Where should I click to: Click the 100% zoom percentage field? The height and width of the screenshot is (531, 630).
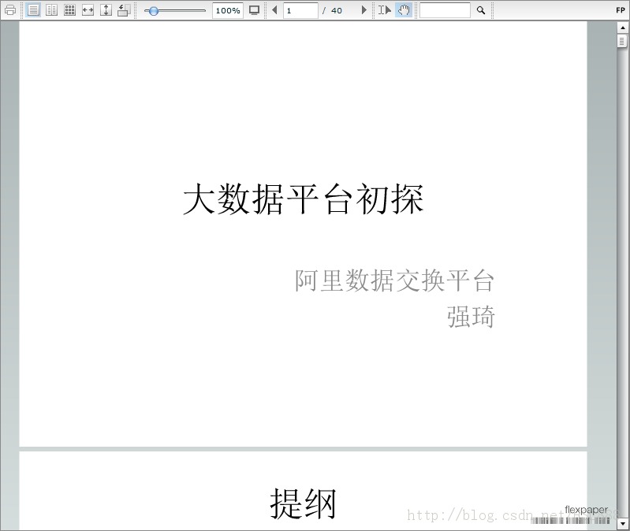click(x=228, y=10)
